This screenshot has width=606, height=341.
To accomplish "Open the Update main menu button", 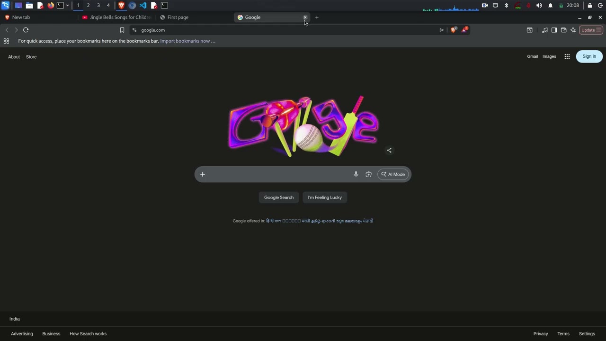I will pos(591,30).
